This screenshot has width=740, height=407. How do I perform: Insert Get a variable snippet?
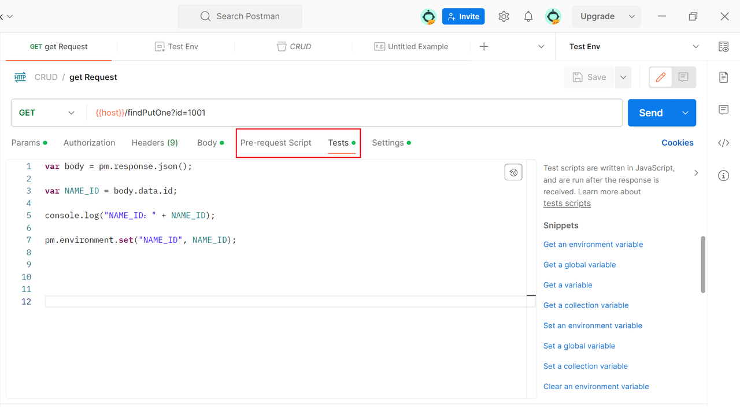coord(568,285)
